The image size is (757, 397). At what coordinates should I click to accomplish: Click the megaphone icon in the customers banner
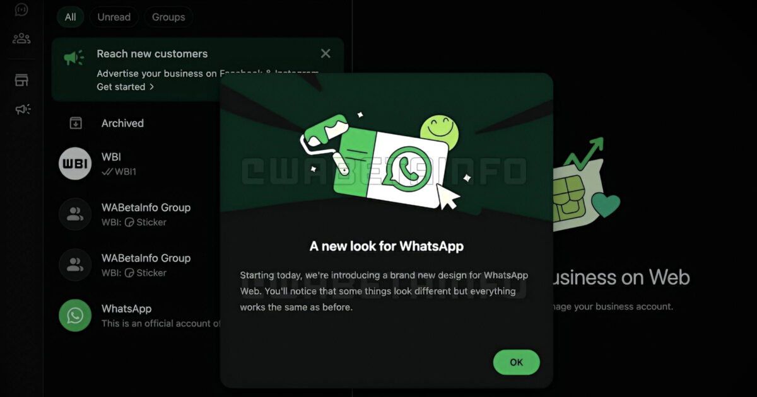point(74,58)
